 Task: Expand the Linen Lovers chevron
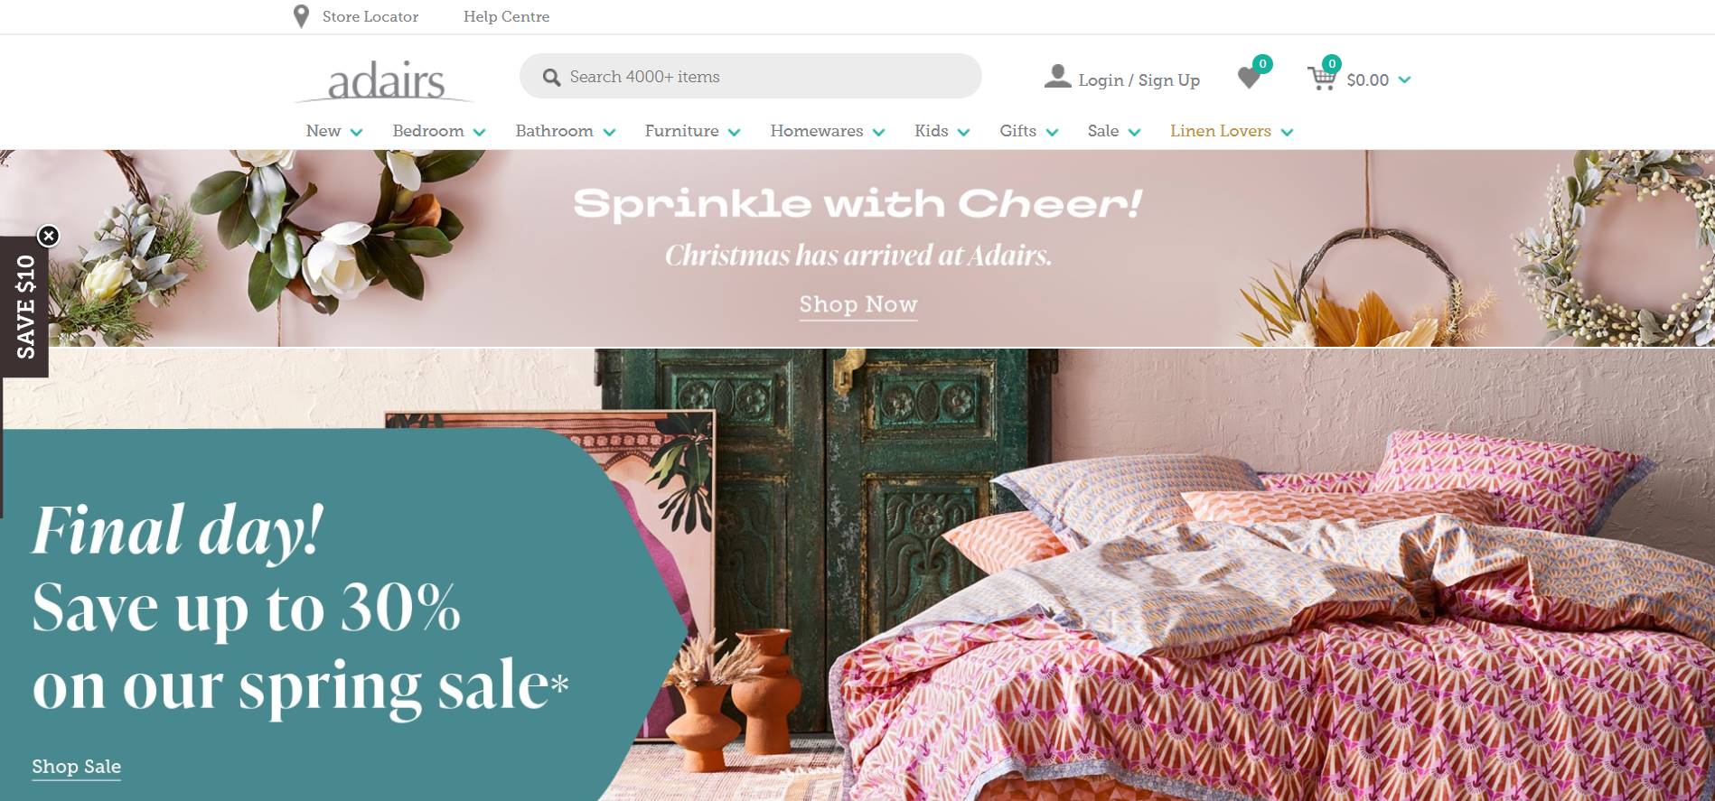1287,132
